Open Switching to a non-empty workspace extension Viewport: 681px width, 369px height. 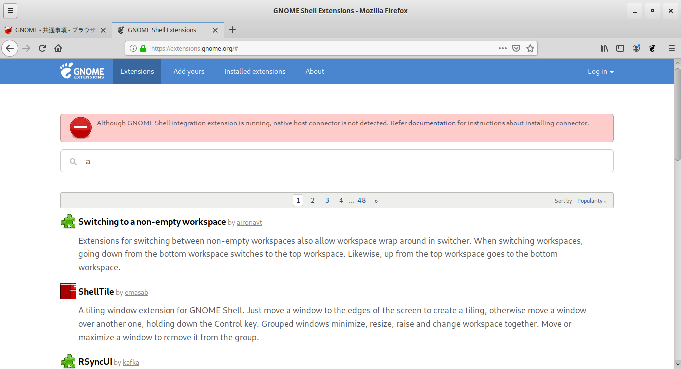pos(152,222)
